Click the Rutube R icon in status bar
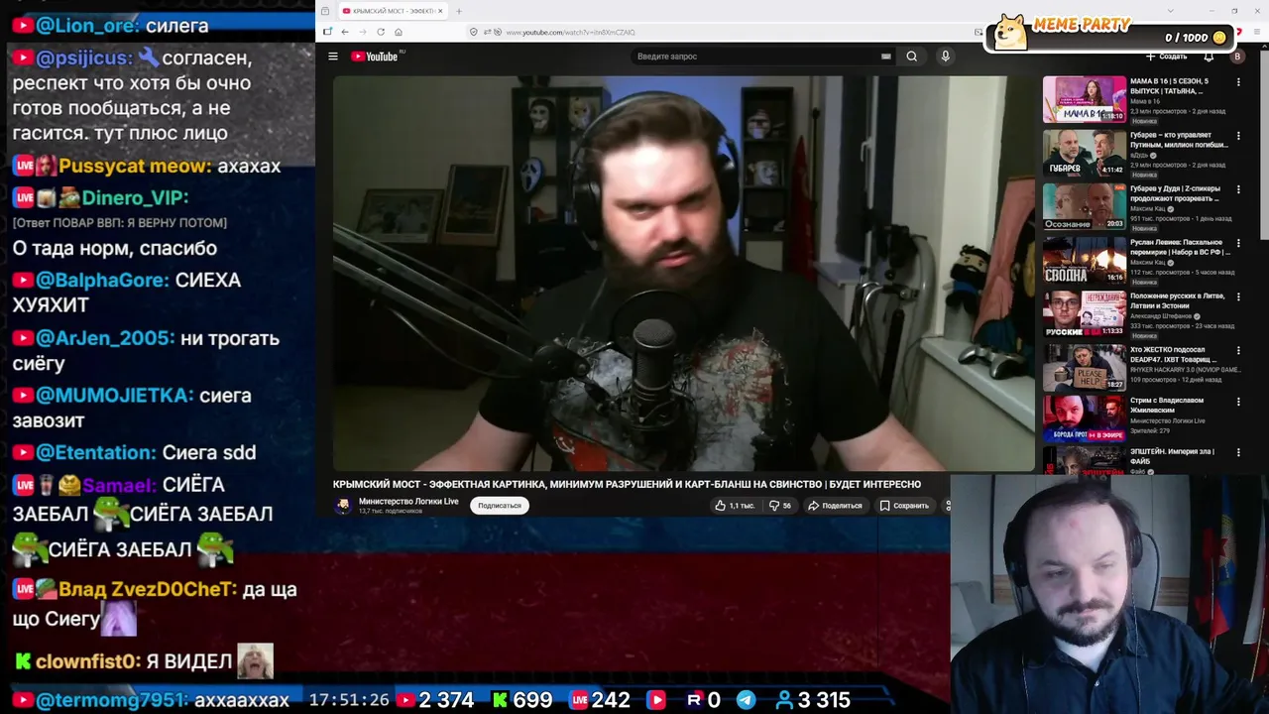 pos(694,700)
